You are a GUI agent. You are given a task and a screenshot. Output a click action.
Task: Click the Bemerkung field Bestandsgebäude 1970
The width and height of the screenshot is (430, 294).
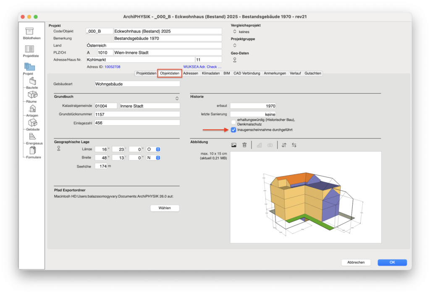click(168, 38)
